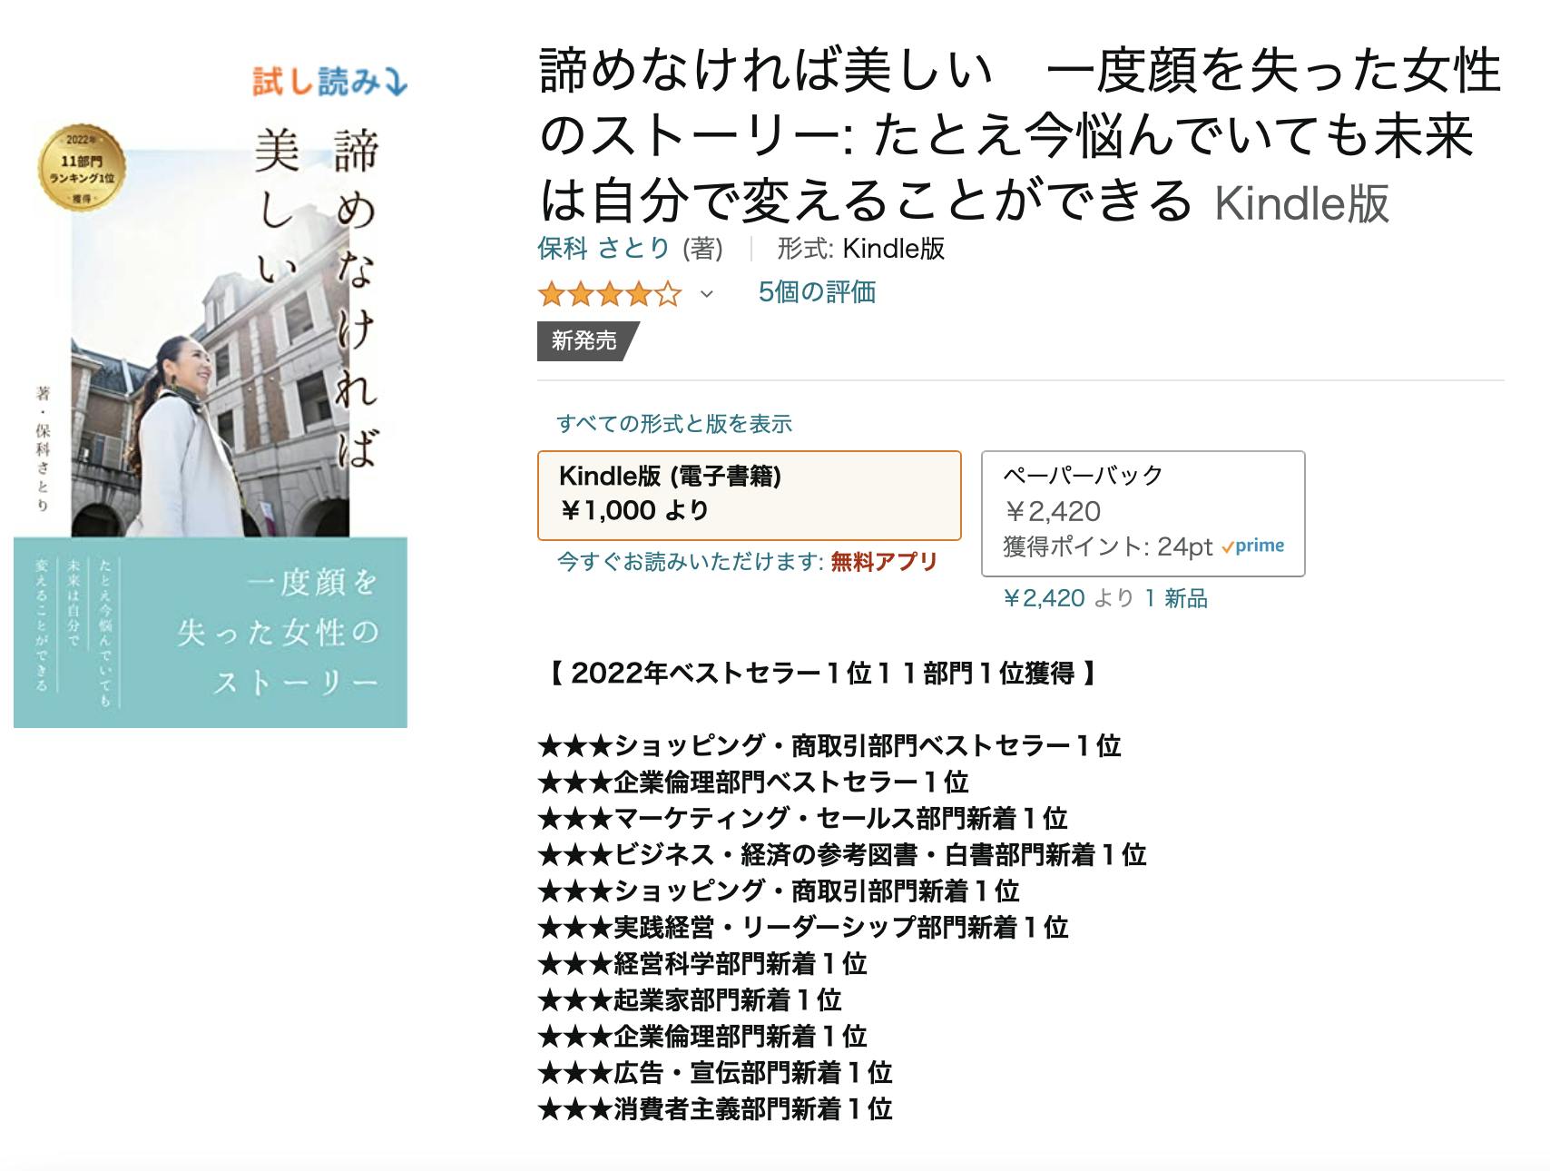Click the 無料アプリ link
This screenshot has width=1550, height=1171.
884,562
